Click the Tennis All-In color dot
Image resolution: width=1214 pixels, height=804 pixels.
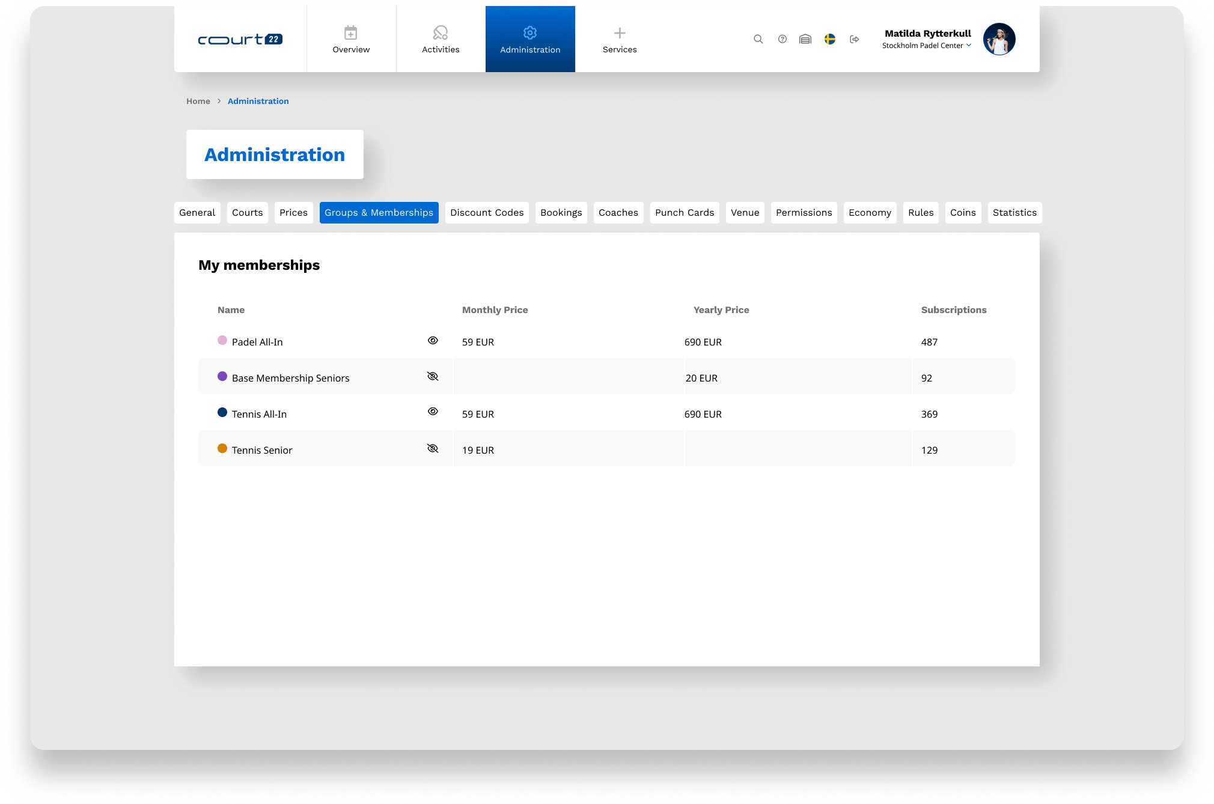pos(222,413)
